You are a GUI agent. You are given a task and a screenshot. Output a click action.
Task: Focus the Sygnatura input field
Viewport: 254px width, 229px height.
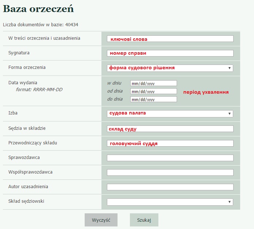click(170, 53)
